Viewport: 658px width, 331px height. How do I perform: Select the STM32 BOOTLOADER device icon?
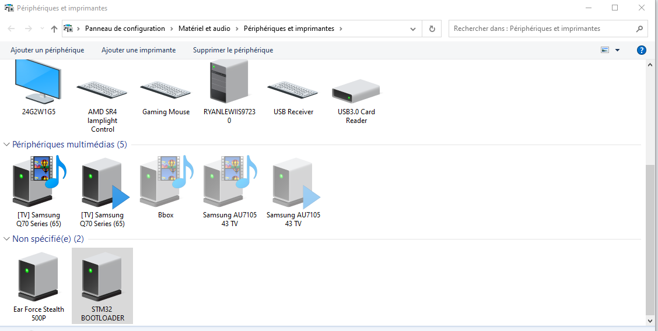click(x=103, y=277)
